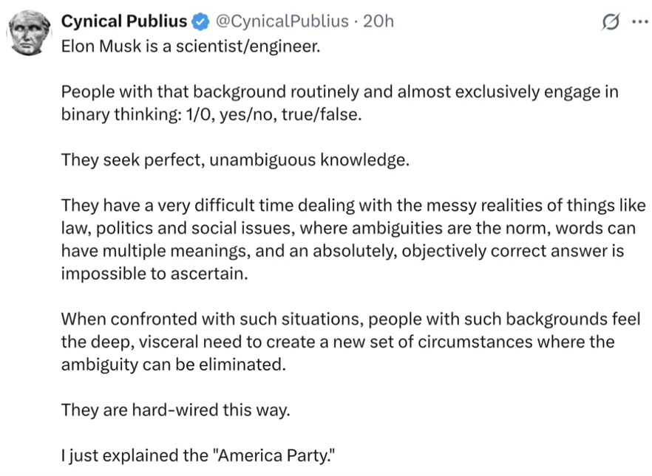Viewport: 652px width, 476px height.
Task: Open the @CynicalPublius handle link
Action: click(x=282, y=21)
